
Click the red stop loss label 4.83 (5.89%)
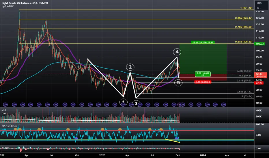pyautogui.click(x=203, y=82)
